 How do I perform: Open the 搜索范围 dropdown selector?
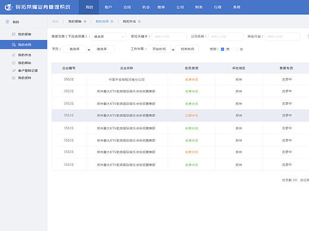tap(109, 37)
